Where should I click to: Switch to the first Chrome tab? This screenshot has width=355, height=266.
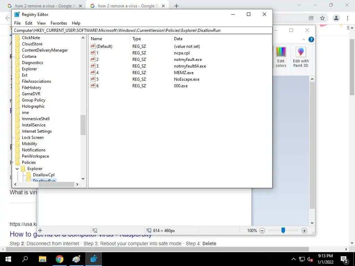[44, 6]
